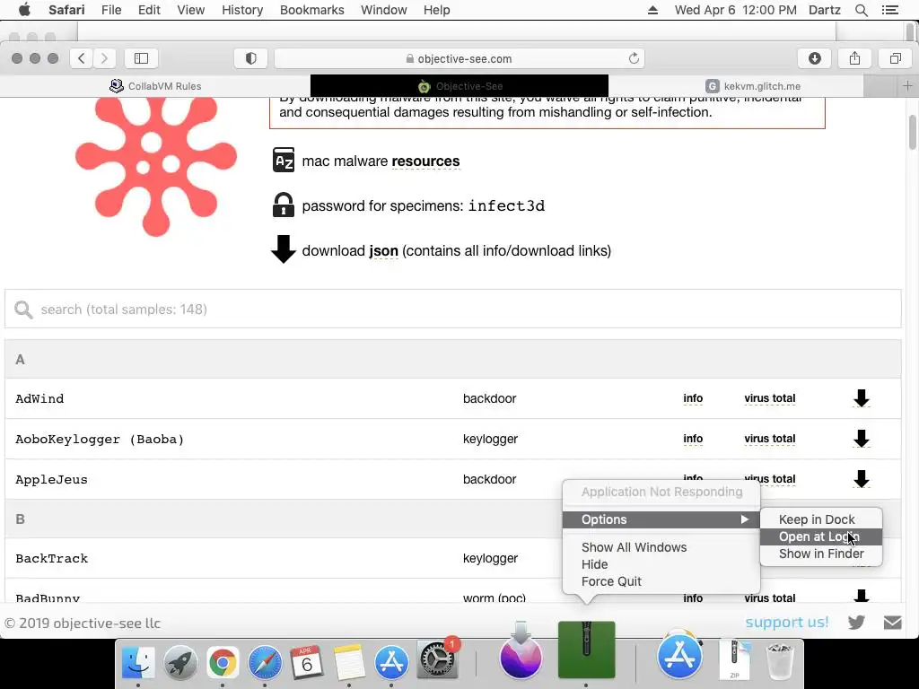Open Finder from the Dock
Viewport: 919px width, 689px height.
pos(138,663)
